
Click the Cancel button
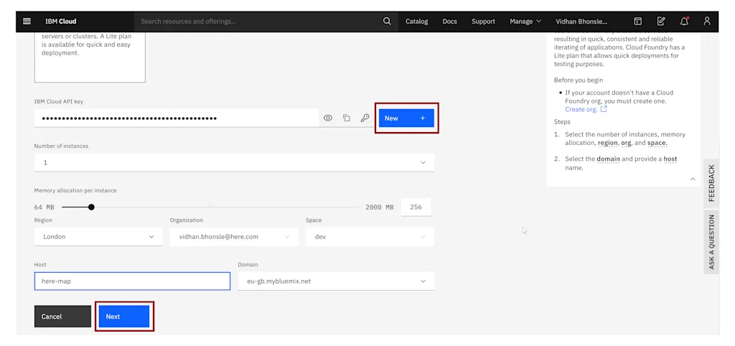pyautogui.click(x=62, y=317)
